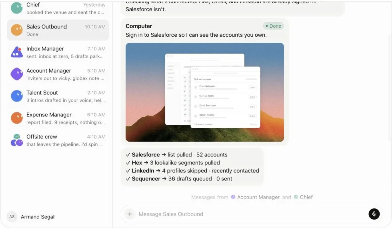Open Armand Segall profile name
Image resolution: width=392 pixels, height=228 pixels.
pyautogui.click(x=38, y=217)
